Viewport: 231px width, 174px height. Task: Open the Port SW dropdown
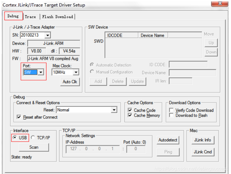click(x=41, y=72)
